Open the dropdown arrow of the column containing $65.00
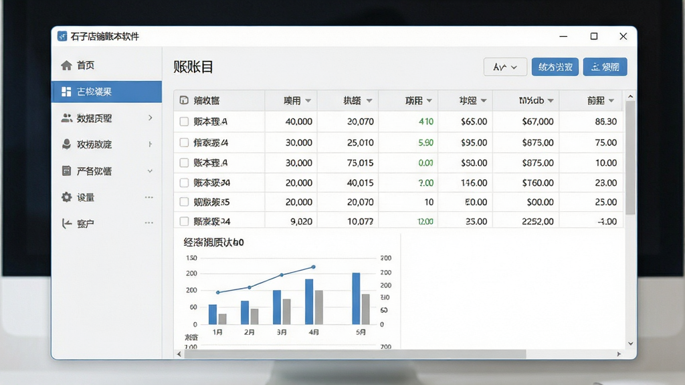685x385 pixels. click(484, 101)
